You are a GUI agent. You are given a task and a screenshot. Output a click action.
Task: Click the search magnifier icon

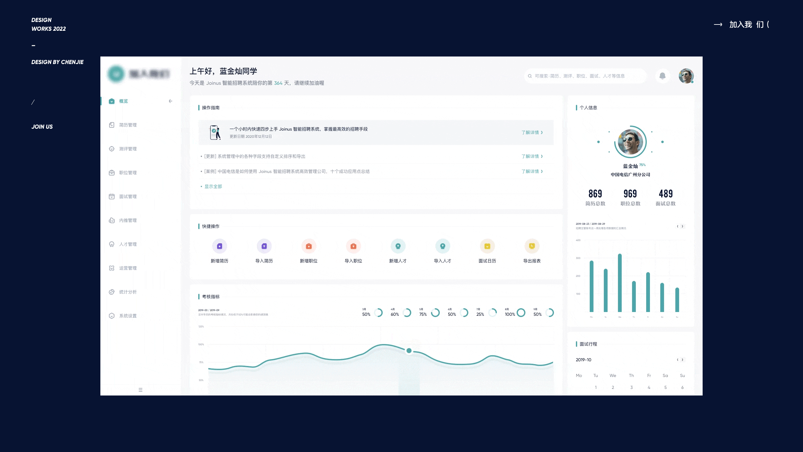click(530, 76)
